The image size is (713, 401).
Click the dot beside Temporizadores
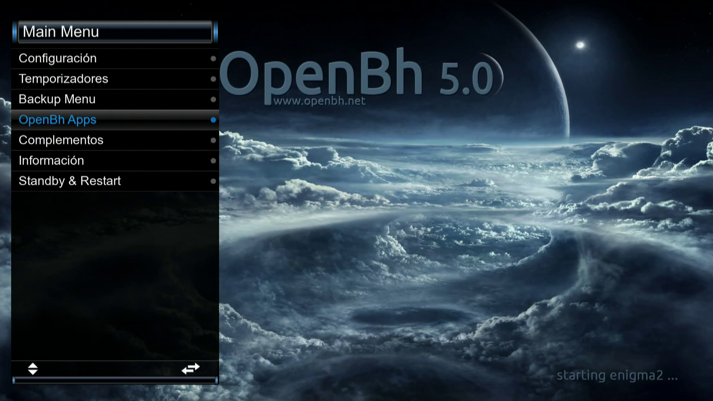[x=213, y=79]
